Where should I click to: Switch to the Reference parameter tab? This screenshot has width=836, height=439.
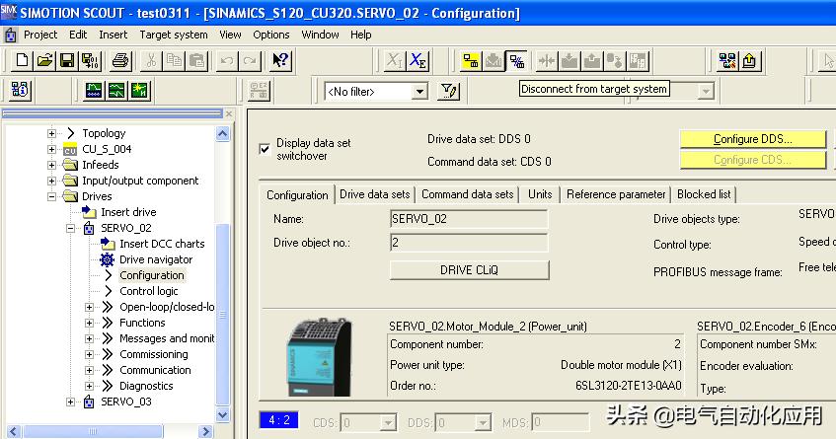tap(616, 194)
